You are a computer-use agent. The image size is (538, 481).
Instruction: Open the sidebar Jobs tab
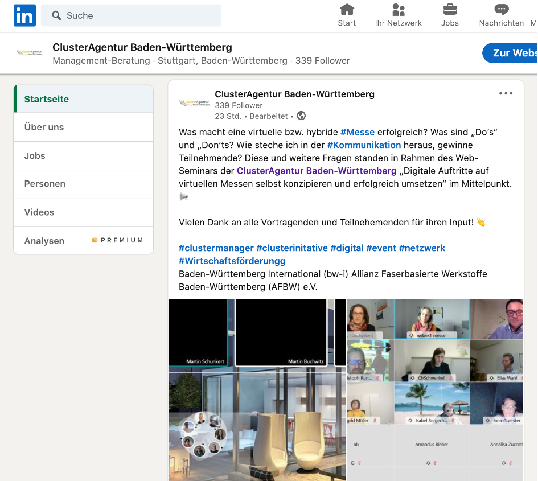(x=83, y=156)
